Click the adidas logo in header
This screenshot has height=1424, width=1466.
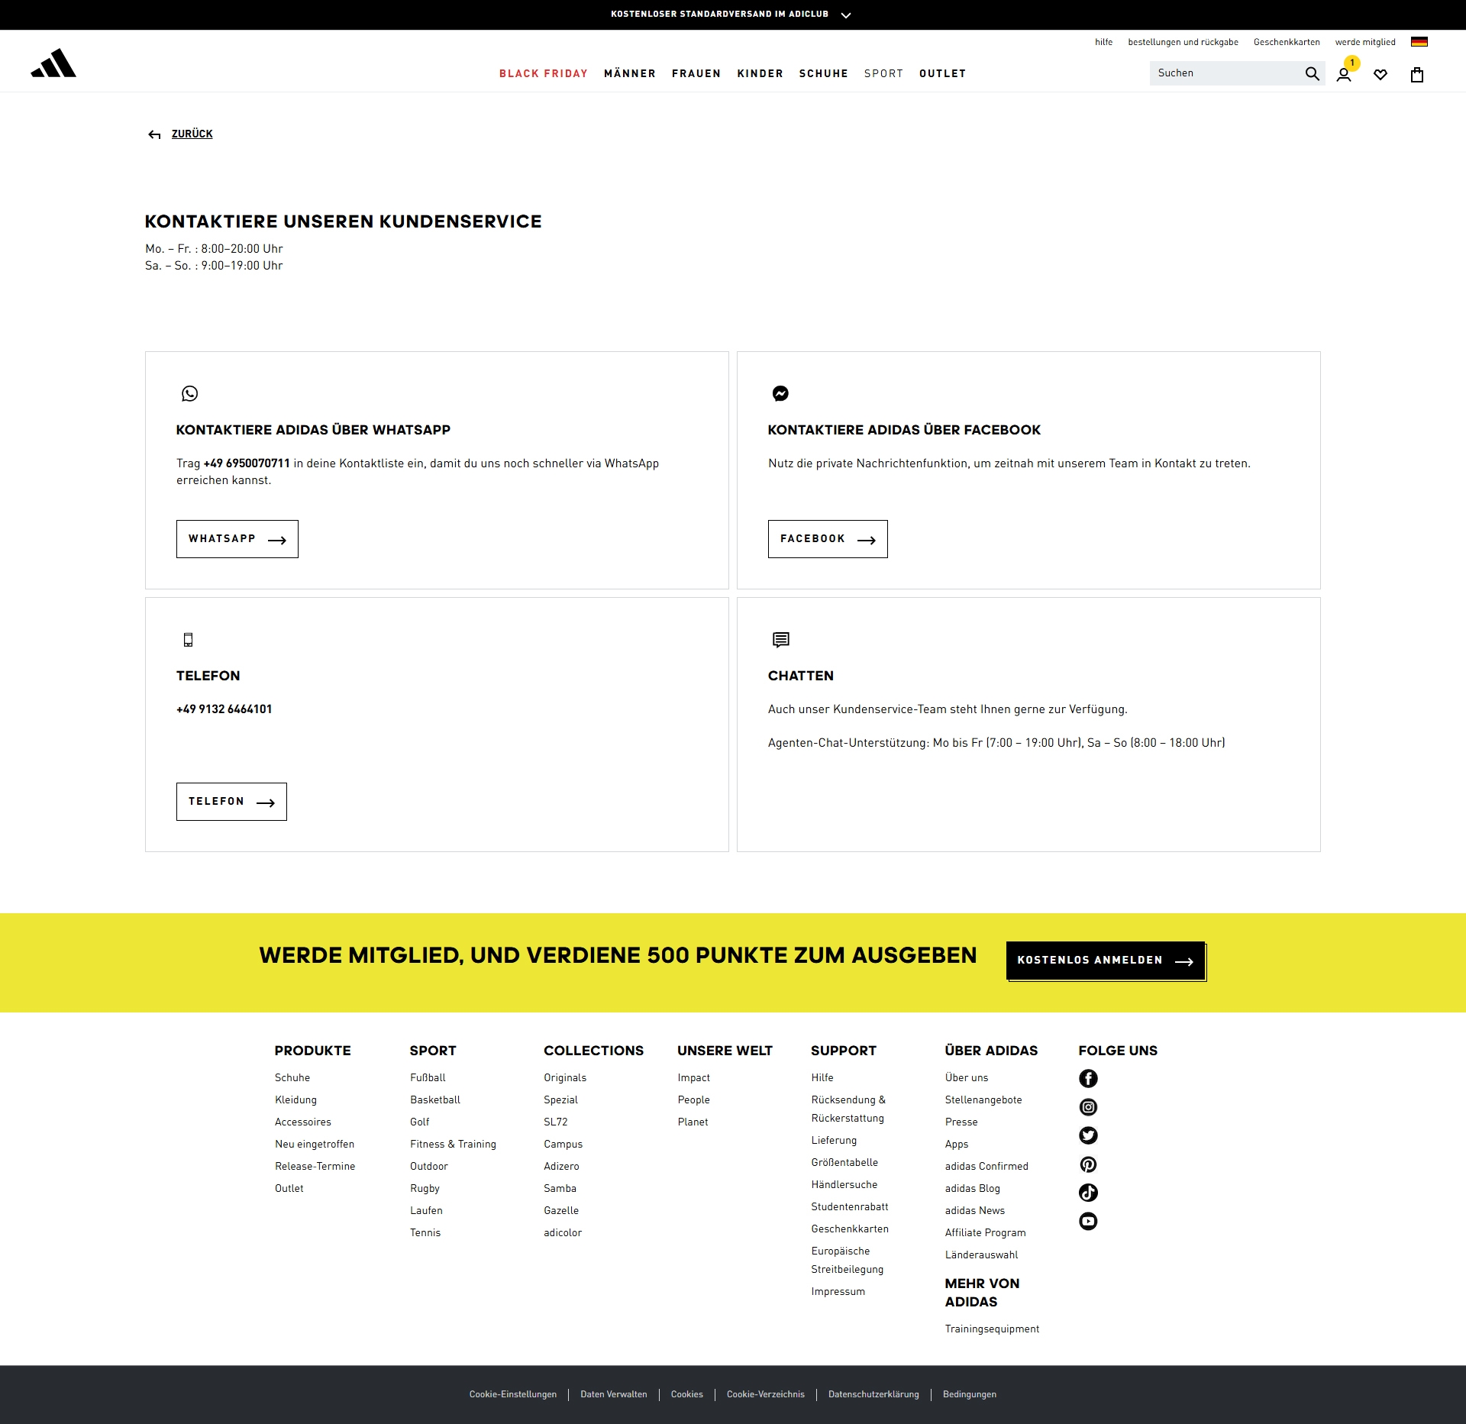point(53,63)
